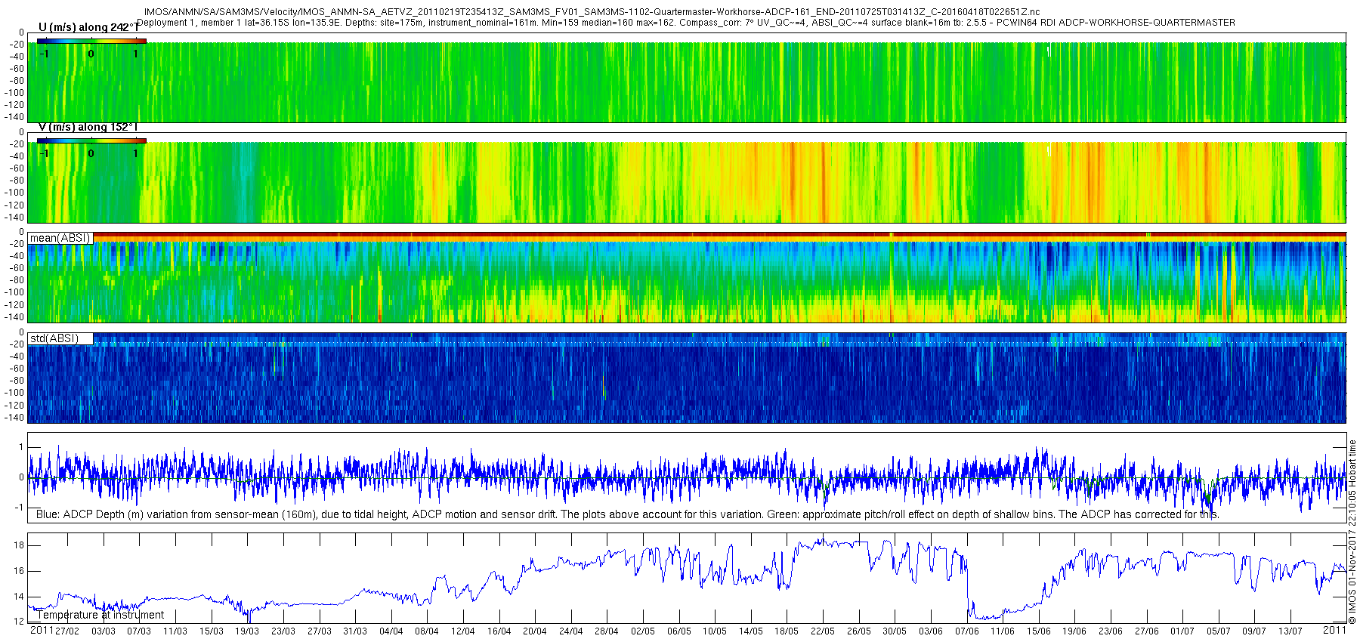The height and width of the screenshot is (642, 1360).
Task: Click the '16/04' date tick label
Action: pyautogui.click(x=499, y=631)
